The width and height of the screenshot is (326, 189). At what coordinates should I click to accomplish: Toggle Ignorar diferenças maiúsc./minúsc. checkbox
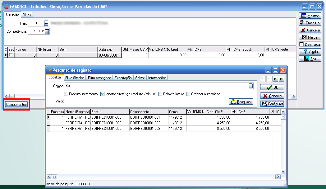point(102,94)
